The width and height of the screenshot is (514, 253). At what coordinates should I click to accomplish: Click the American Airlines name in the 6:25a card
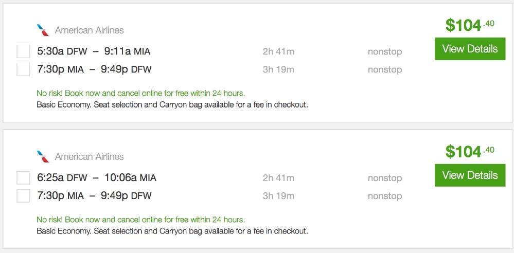tap(90, 157)
